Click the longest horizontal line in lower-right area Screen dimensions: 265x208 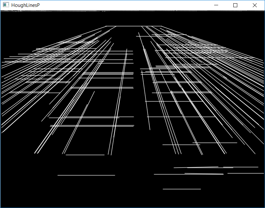pyautogui.click(x=185, y=174)
